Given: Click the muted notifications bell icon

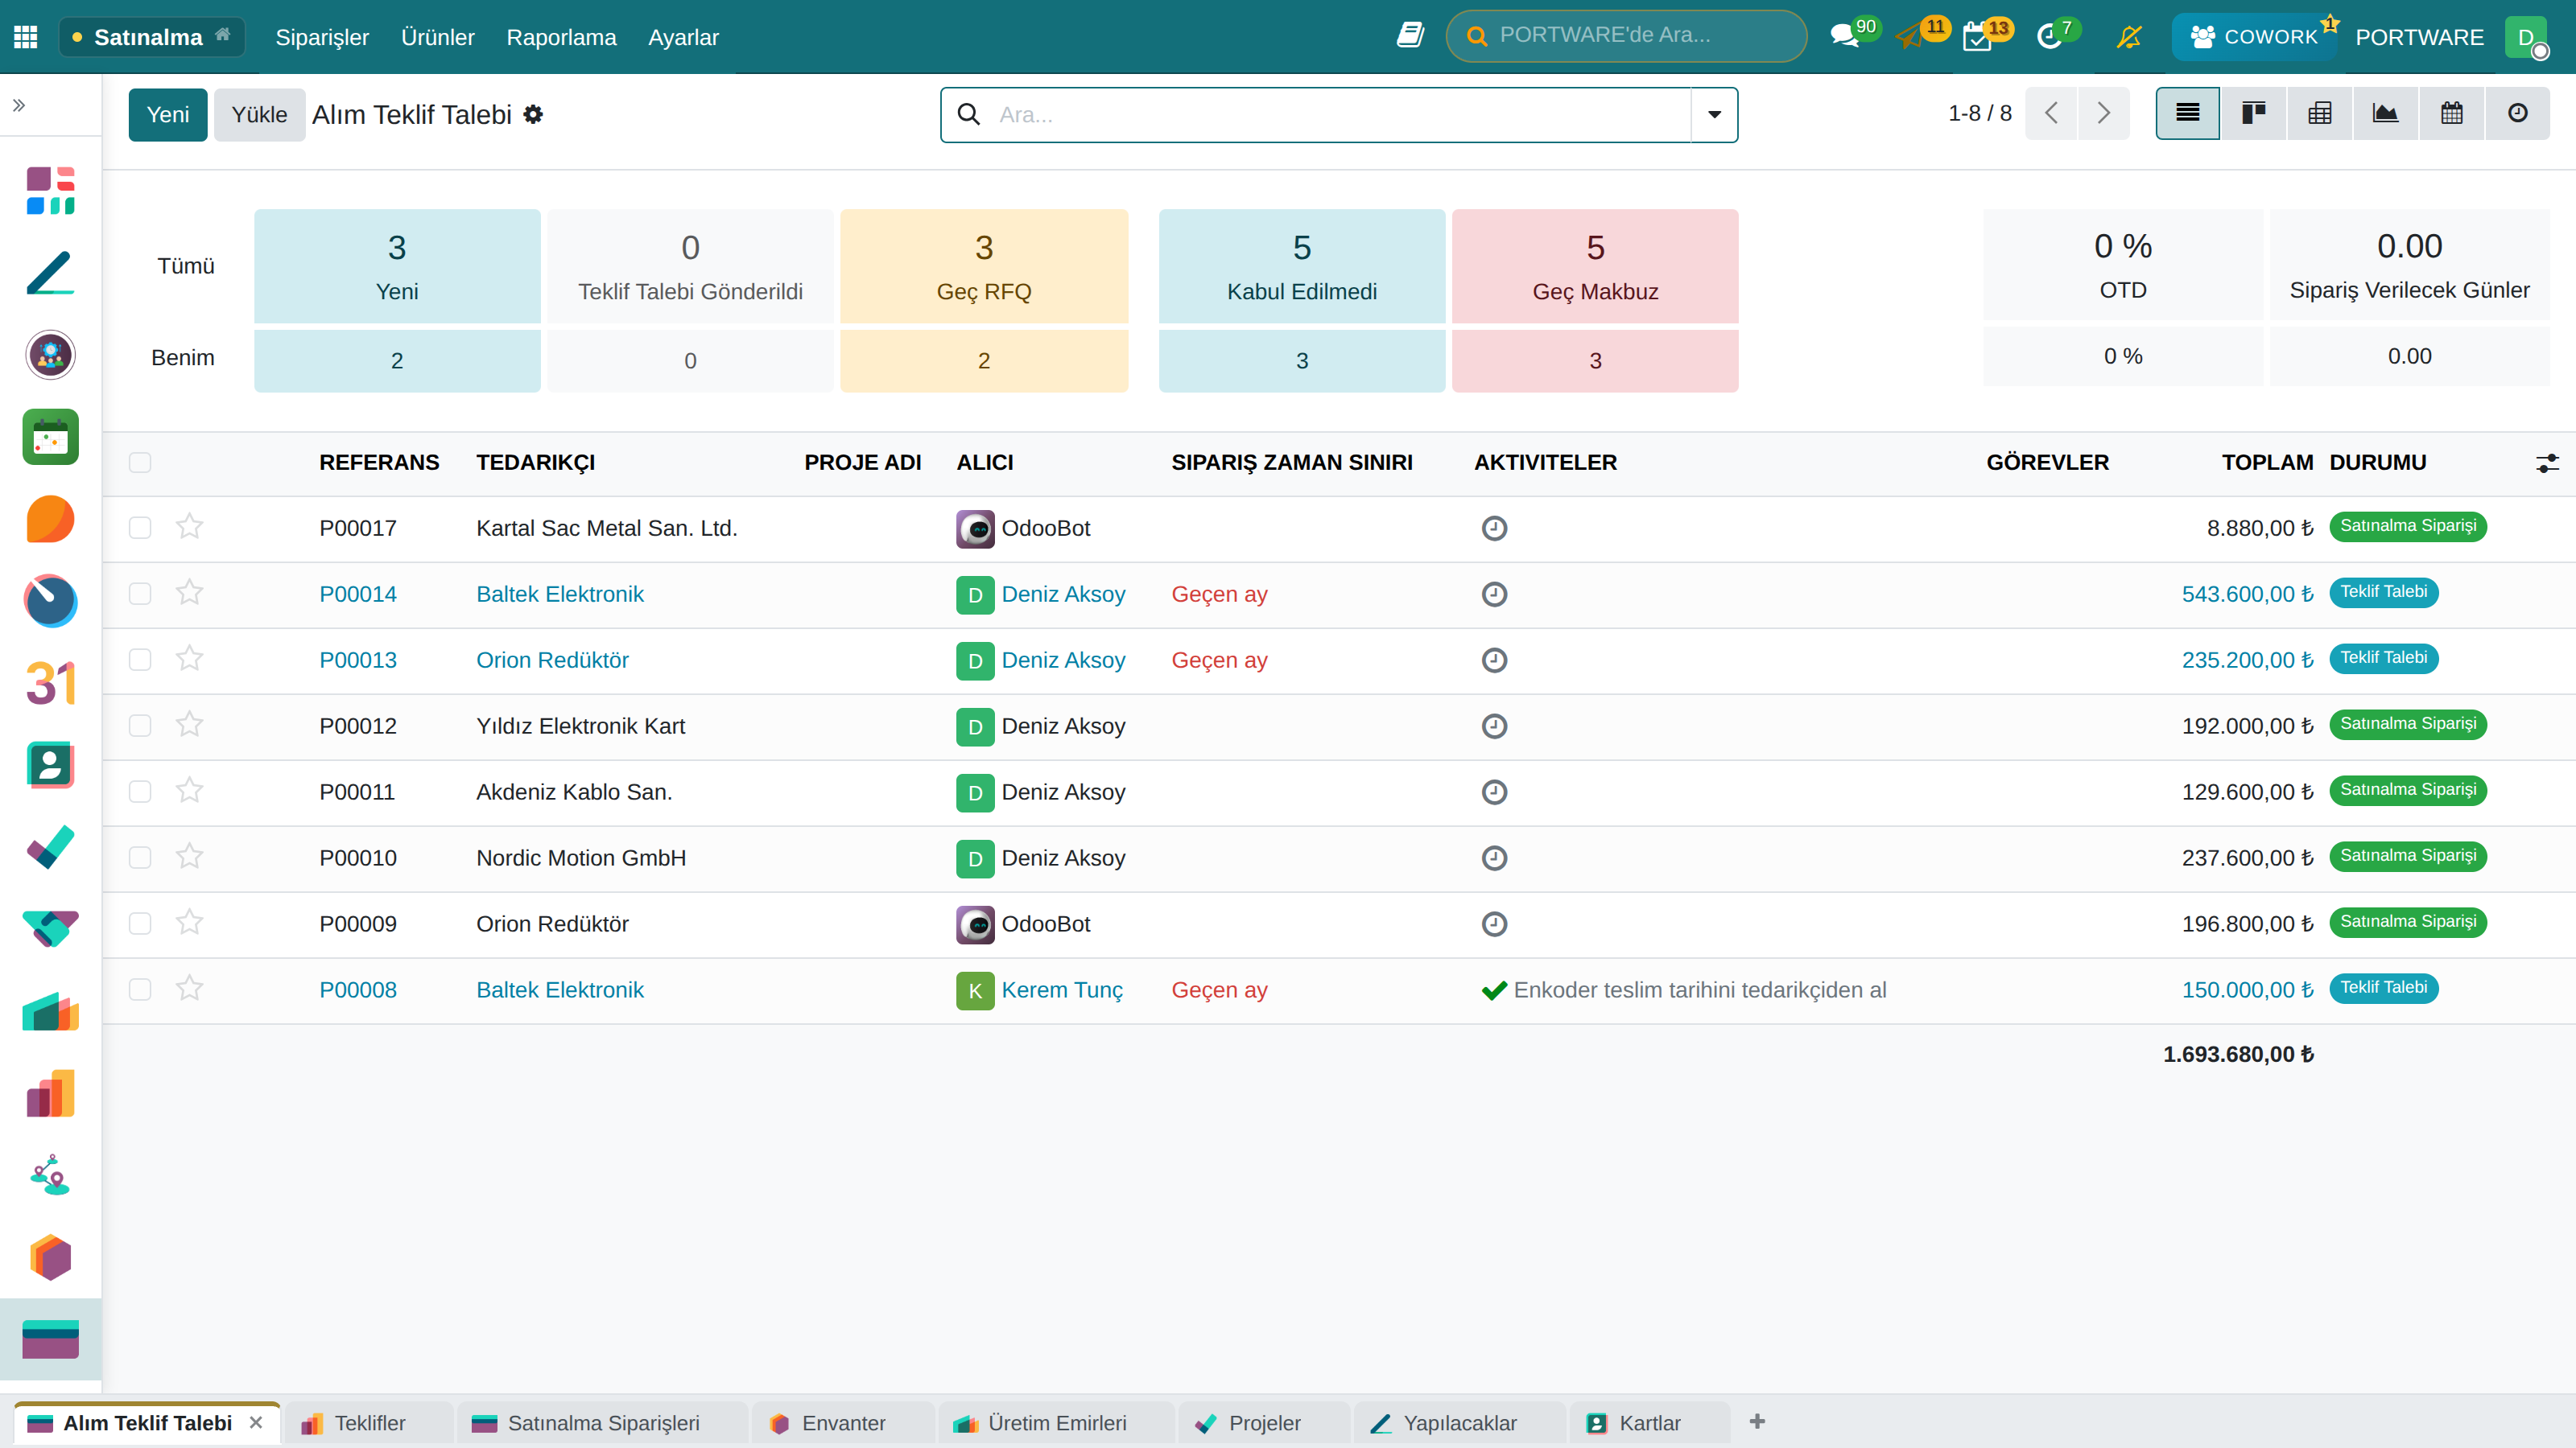Looking at the screenshot, I should click(x=2129, y=37).
